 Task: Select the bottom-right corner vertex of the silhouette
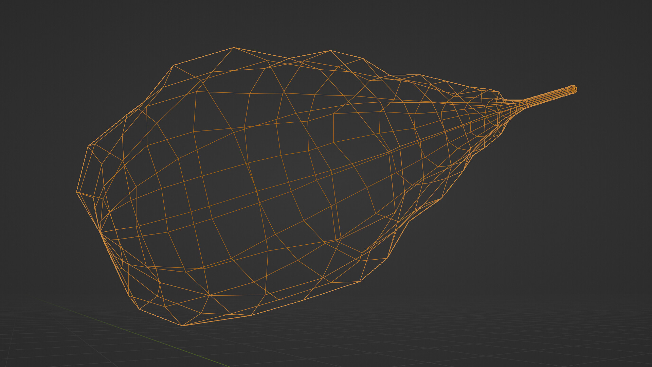(x=360, y=282)
